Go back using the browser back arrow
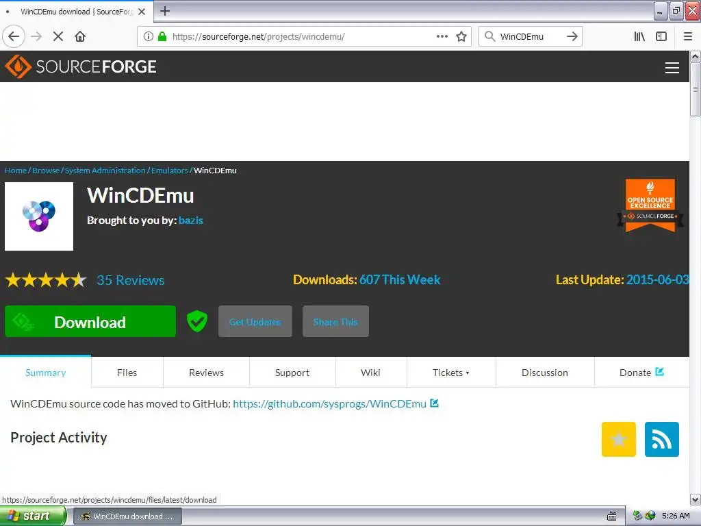The height and width of the screenshot is (526, 701). click(x=14, y=36)
